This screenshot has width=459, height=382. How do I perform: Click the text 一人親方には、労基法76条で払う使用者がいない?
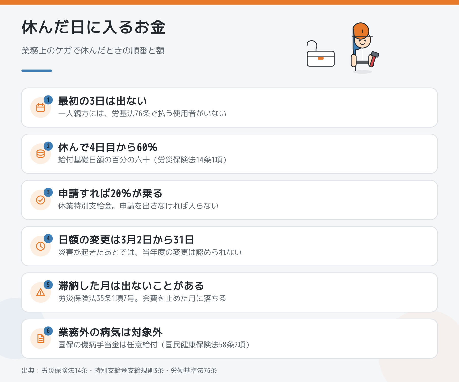(142, 113)
